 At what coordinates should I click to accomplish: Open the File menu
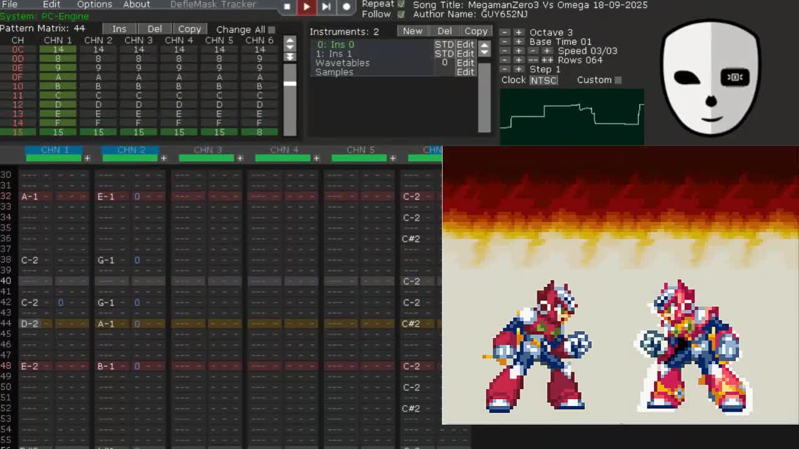[x=9, y=4]
